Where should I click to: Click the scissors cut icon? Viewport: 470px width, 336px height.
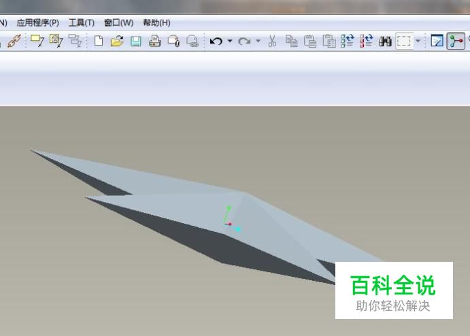272,41
